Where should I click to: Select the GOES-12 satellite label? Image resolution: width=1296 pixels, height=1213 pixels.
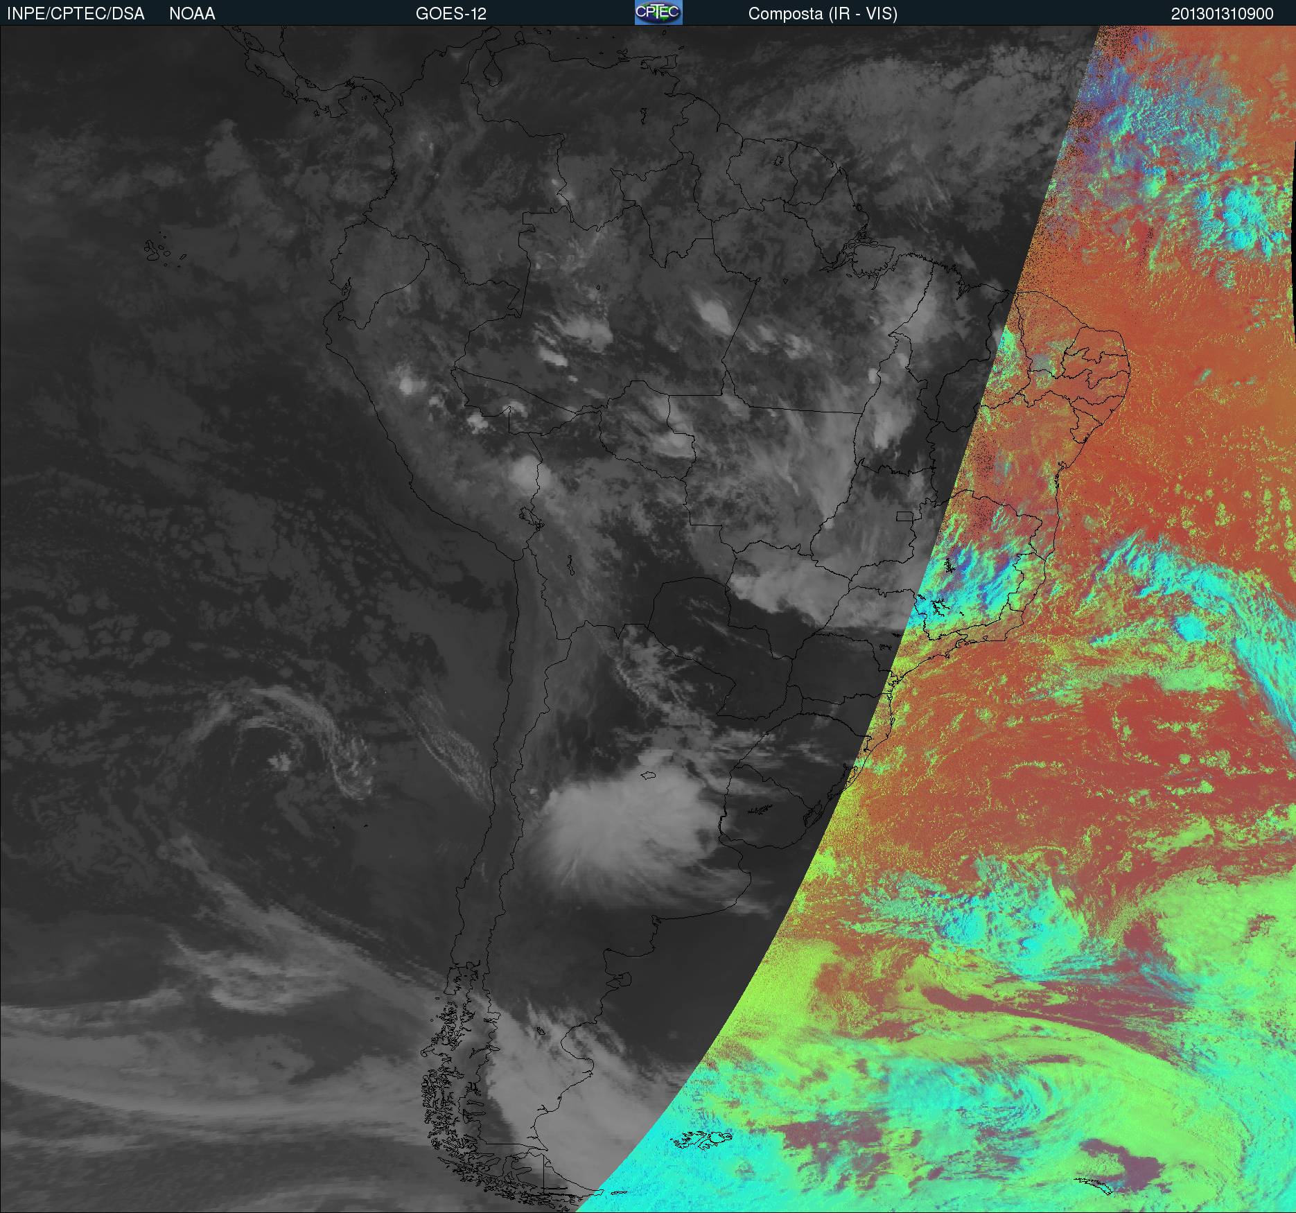coord(450,14)
